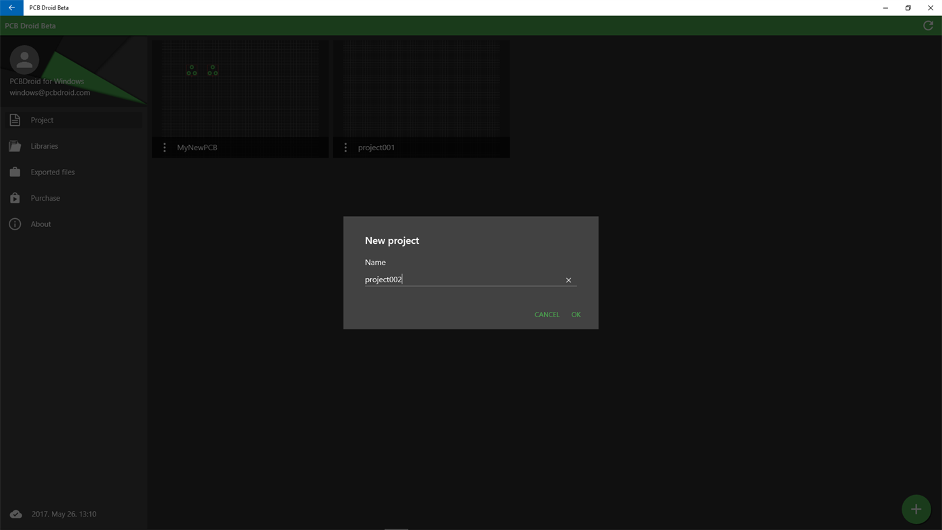
Task: Dismiss the New project dialog via CANCEL
Action: point(546,314)
